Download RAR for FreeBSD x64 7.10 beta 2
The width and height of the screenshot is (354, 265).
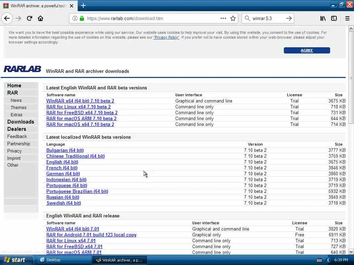(x=82, y=113)
